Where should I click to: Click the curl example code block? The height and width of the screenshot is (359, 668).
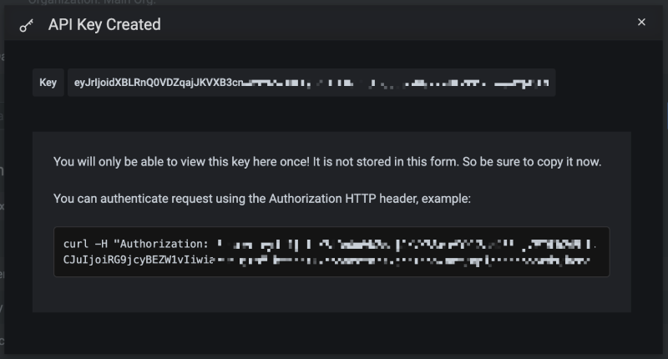[331, 251]
